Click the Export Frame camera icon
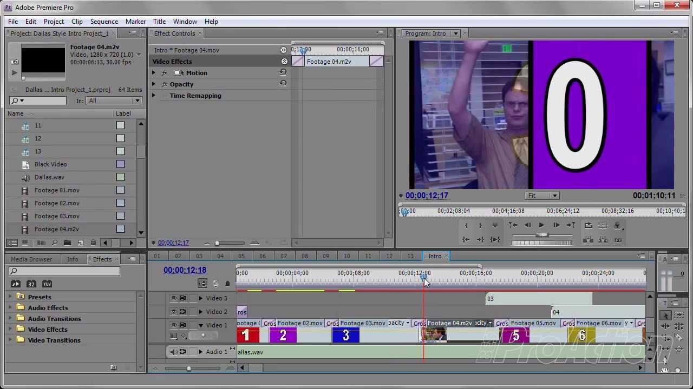Viewport: 693px width, 389px height. 618,240
